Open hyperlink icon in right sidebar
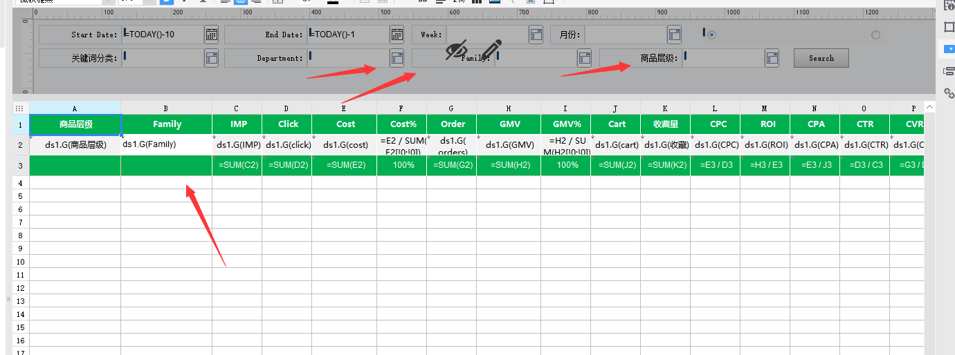 point(949,93)
